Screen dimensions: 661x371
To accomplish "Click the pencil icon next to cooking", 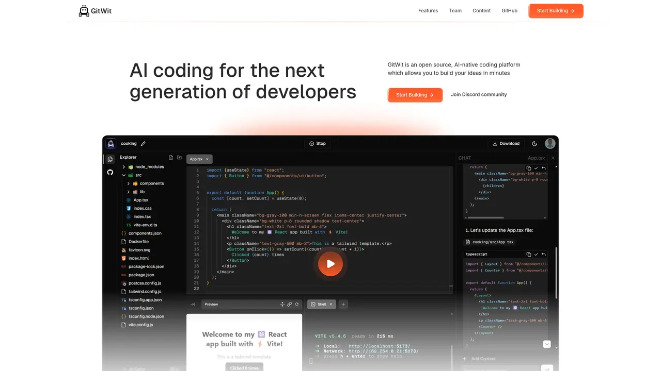I will [x=143, y=144].
